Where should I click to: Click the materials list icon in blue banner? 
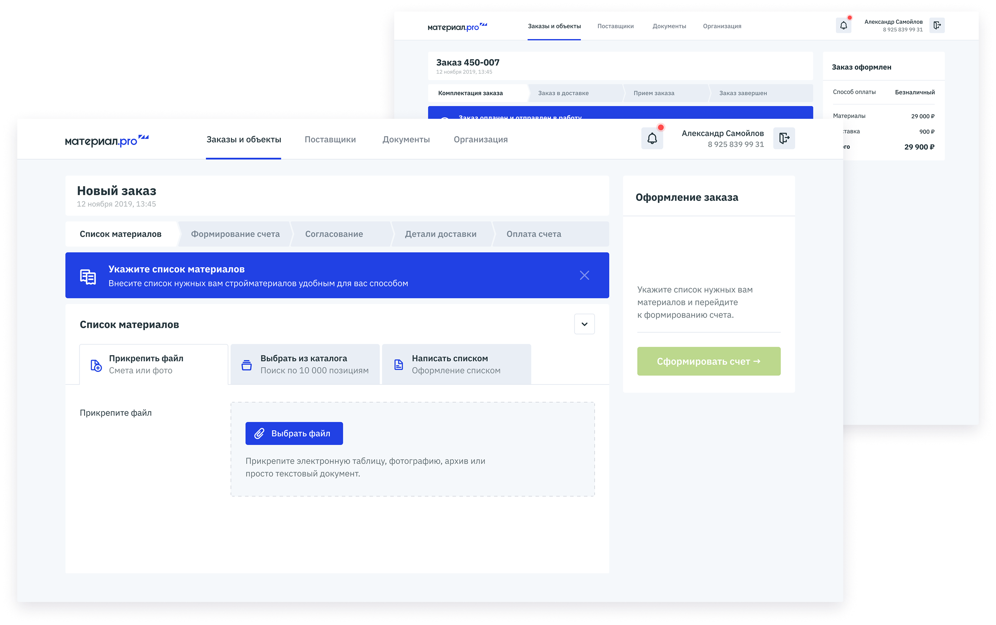pyautogui.click(x=88, y=276)
